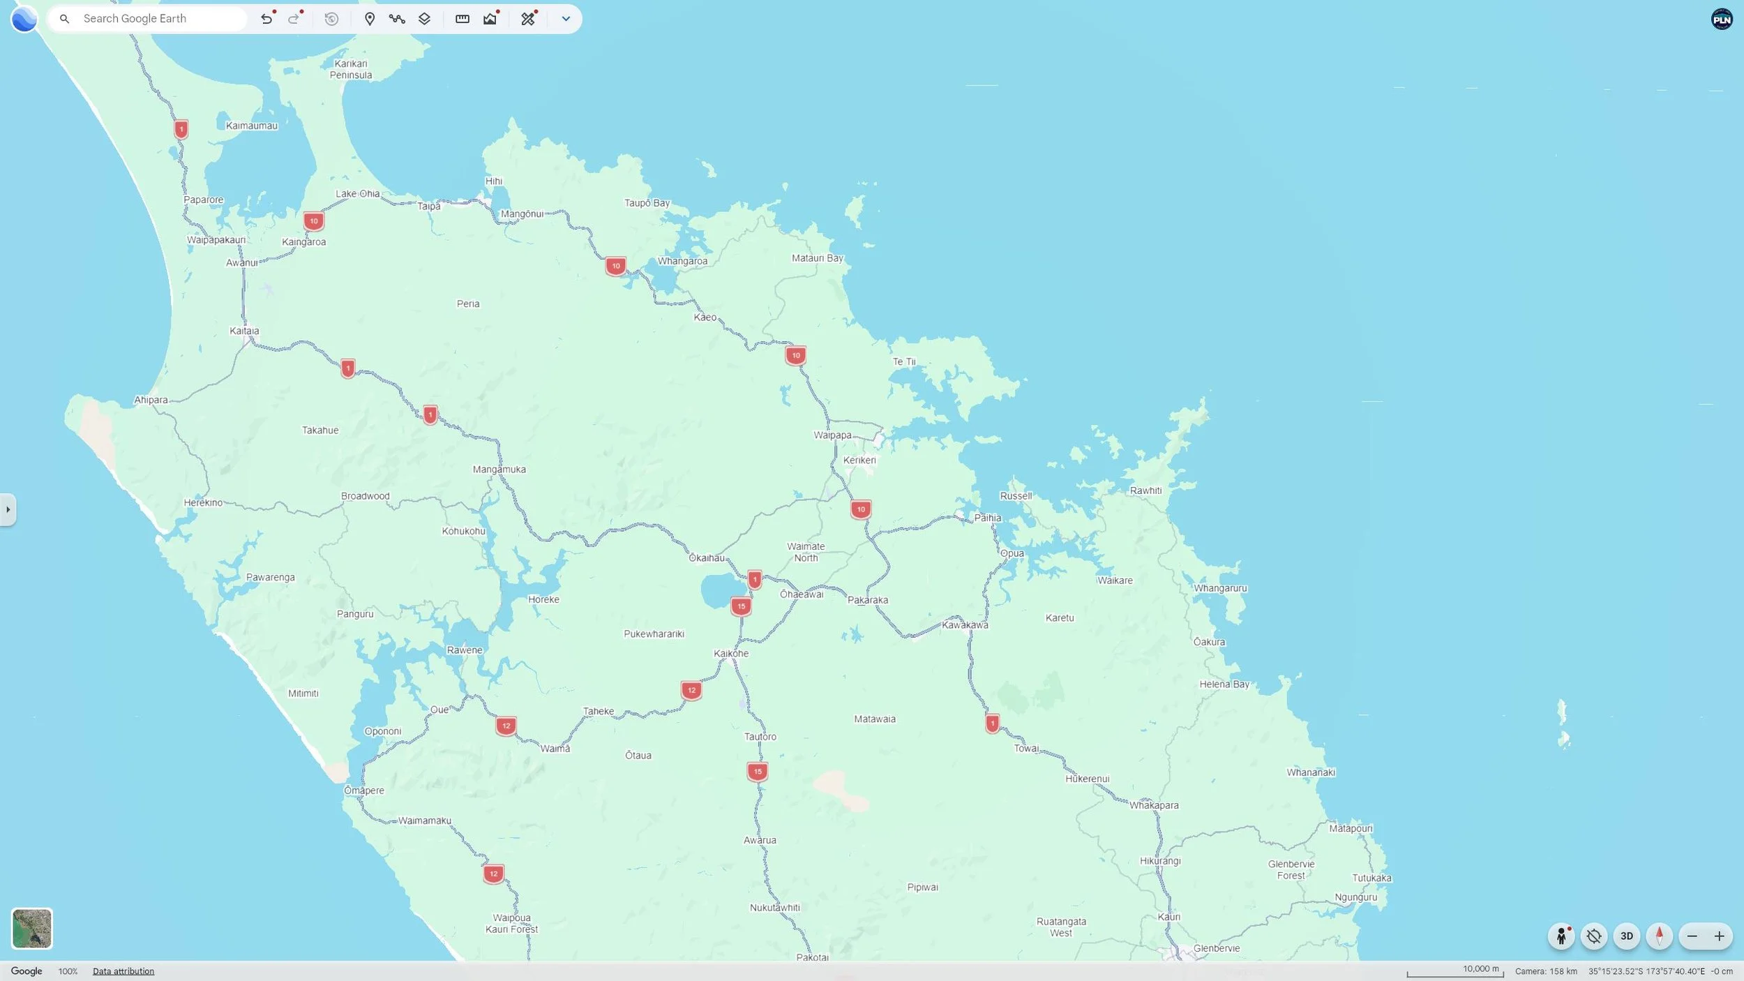The image size is (1744, 981).
Task: Open the historical imagery clock icon
Action: pyautogui.click(x=331, y=19)
